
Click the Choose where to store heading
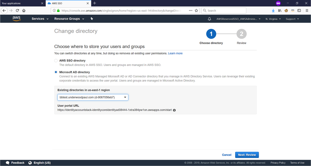(99, 47)
